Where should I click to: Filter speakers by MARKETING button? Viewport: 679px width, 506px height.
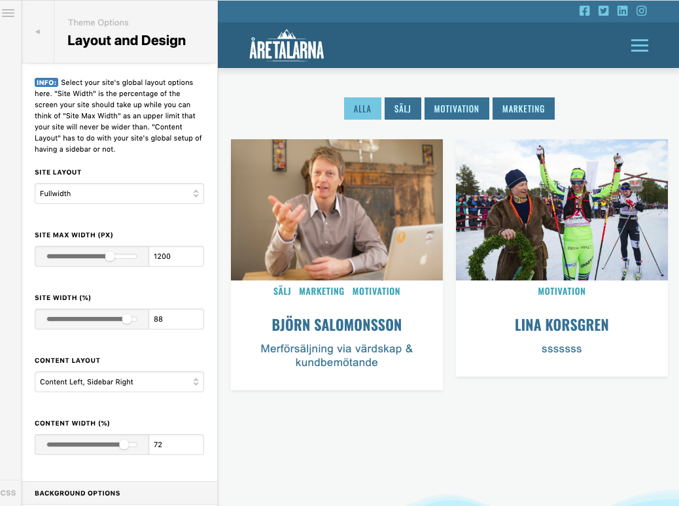pyautogui.click(x=523, y=109)
